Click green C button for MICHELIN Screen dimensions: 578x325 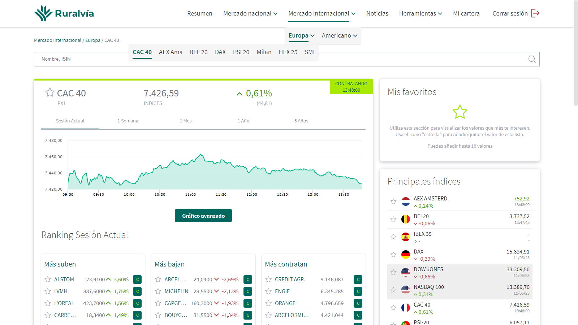248,291
